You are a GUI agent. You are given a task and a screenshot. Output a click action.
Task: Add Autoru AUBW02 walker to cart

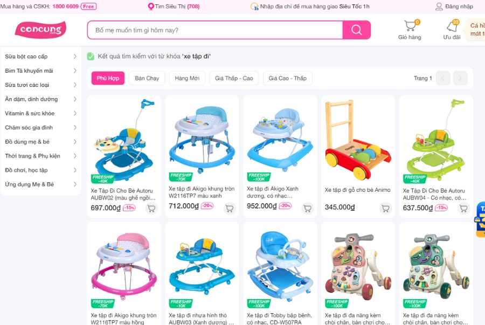coord(151,209)
